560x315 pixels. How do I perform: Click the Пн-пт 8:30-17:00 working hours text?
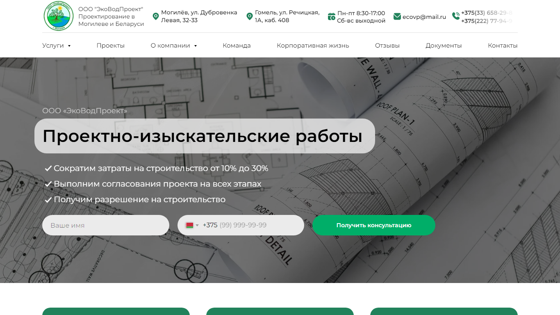click(x=361, y=13)
